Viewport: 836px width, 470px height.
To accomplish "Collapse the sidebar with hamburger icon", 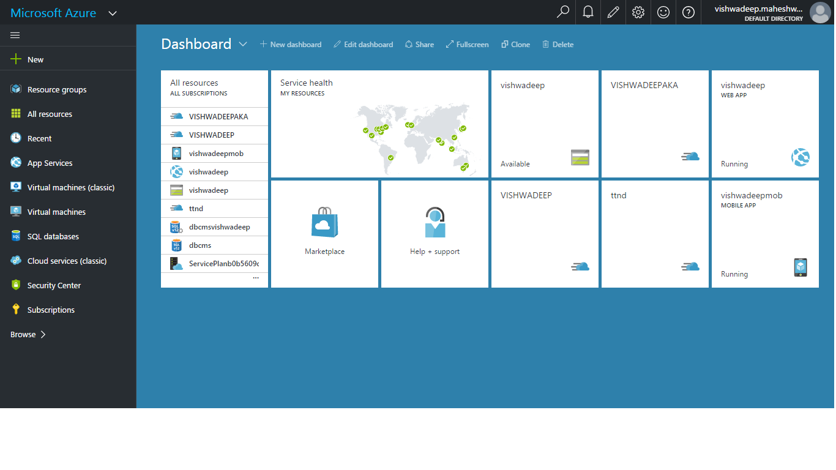I will pyautogui.click(x=15, y=35).
